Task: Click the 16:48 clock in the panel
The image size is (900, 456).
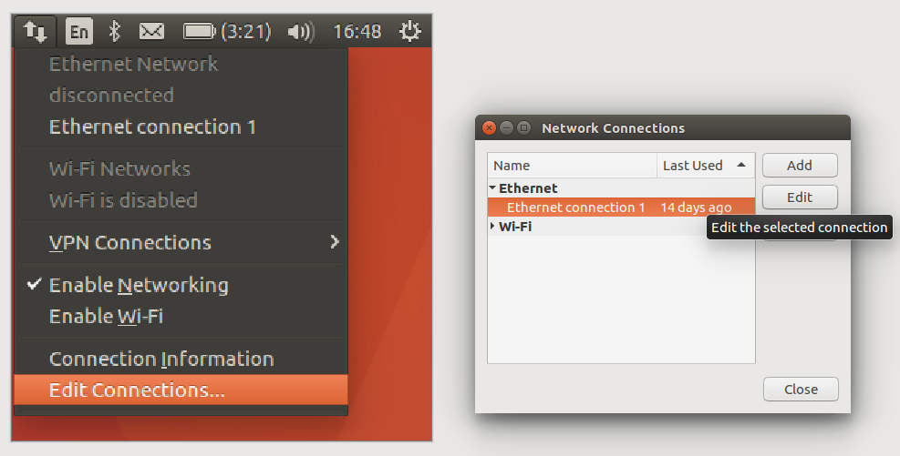Action: (x=357, y=32)
